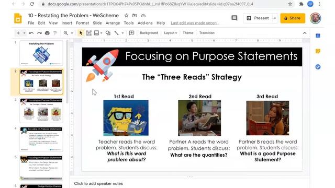Screen dimensions: 335x188
Task: Open the Chrome three-dot menu
Action: click(x=319, y=4)
